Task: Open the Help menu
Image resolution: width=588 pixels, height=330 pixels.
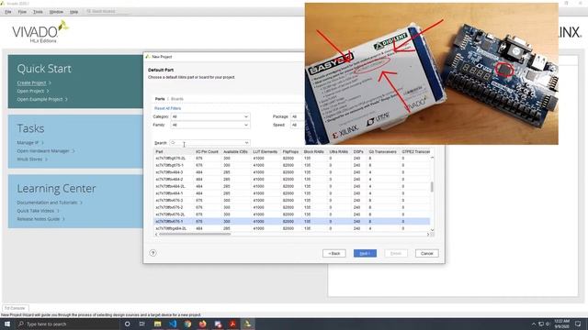Action: pos(73,12)
